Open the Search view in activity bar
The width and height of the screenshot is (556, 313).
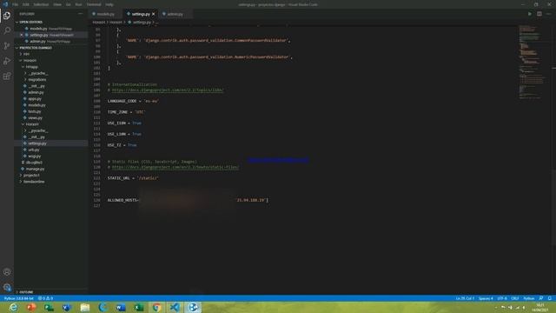click(7, 30)
